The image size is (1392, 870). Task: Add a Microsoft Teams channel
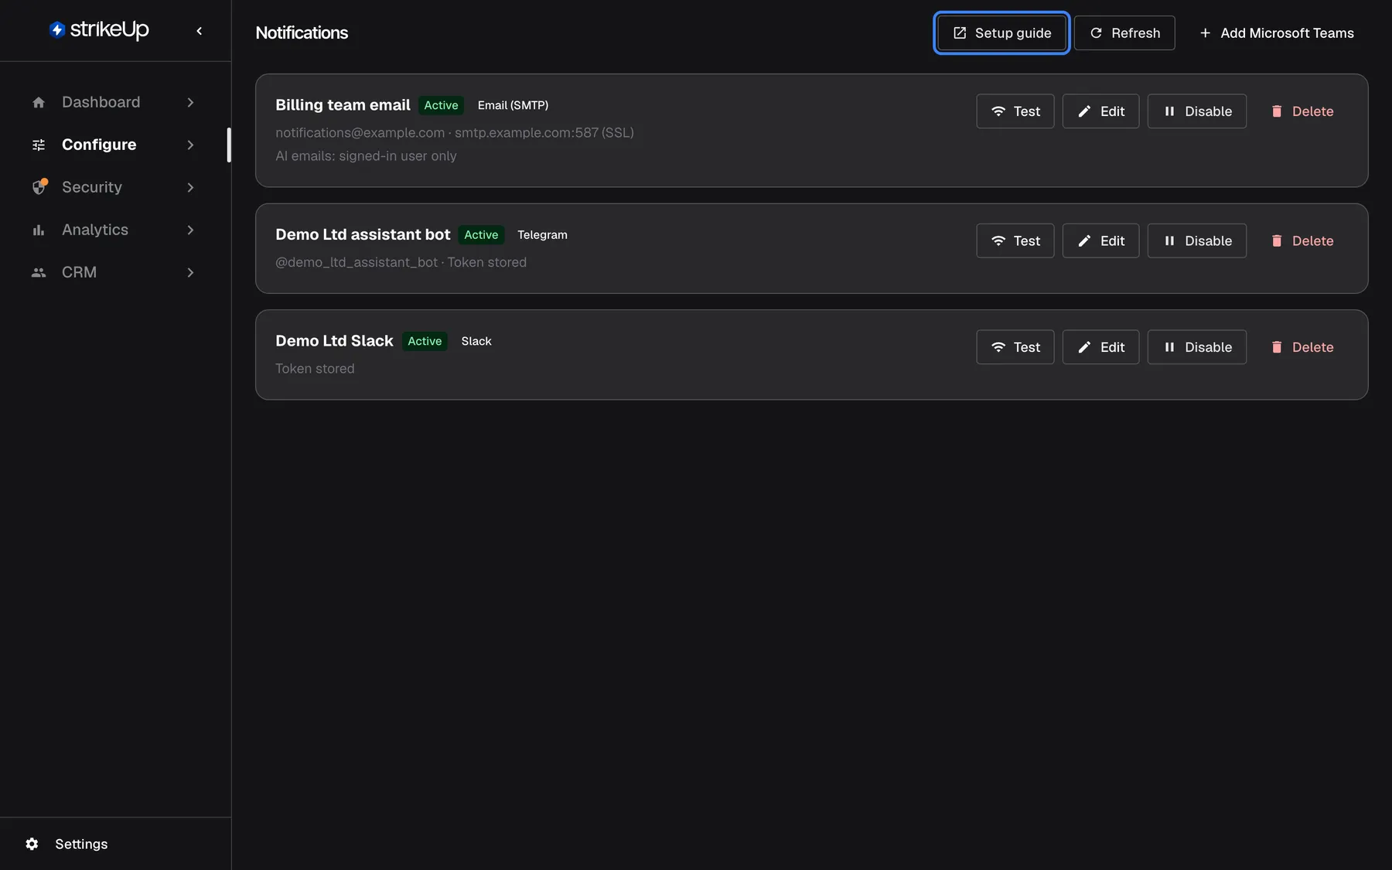click(1276, 32)
